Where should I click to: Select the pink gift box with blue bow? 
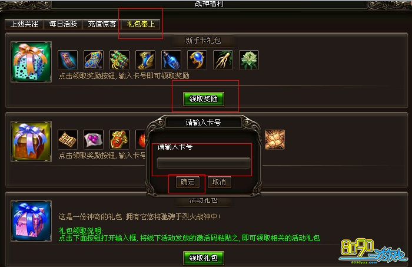[x=31, y=221]
